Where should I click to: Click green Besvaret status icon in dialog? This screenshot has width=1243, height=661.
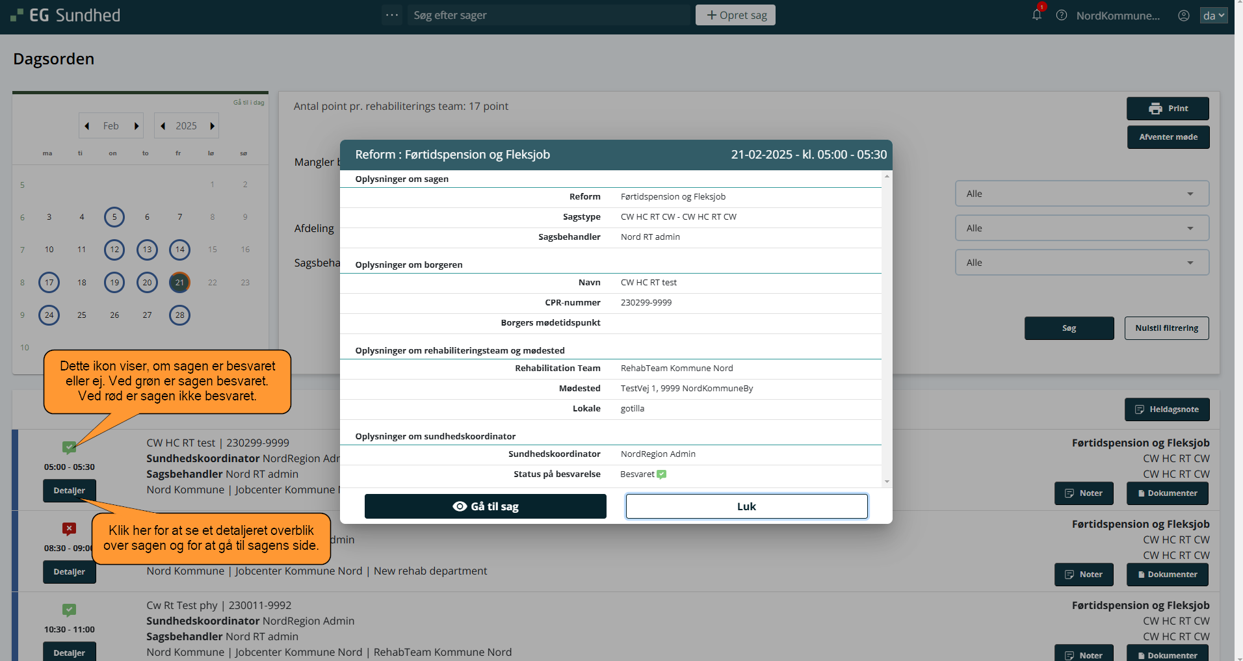661,474
